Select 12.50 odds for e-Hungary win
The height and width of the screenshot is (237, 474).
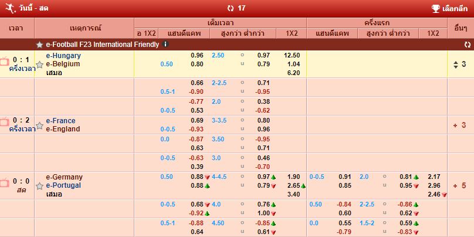pos(292,55)
